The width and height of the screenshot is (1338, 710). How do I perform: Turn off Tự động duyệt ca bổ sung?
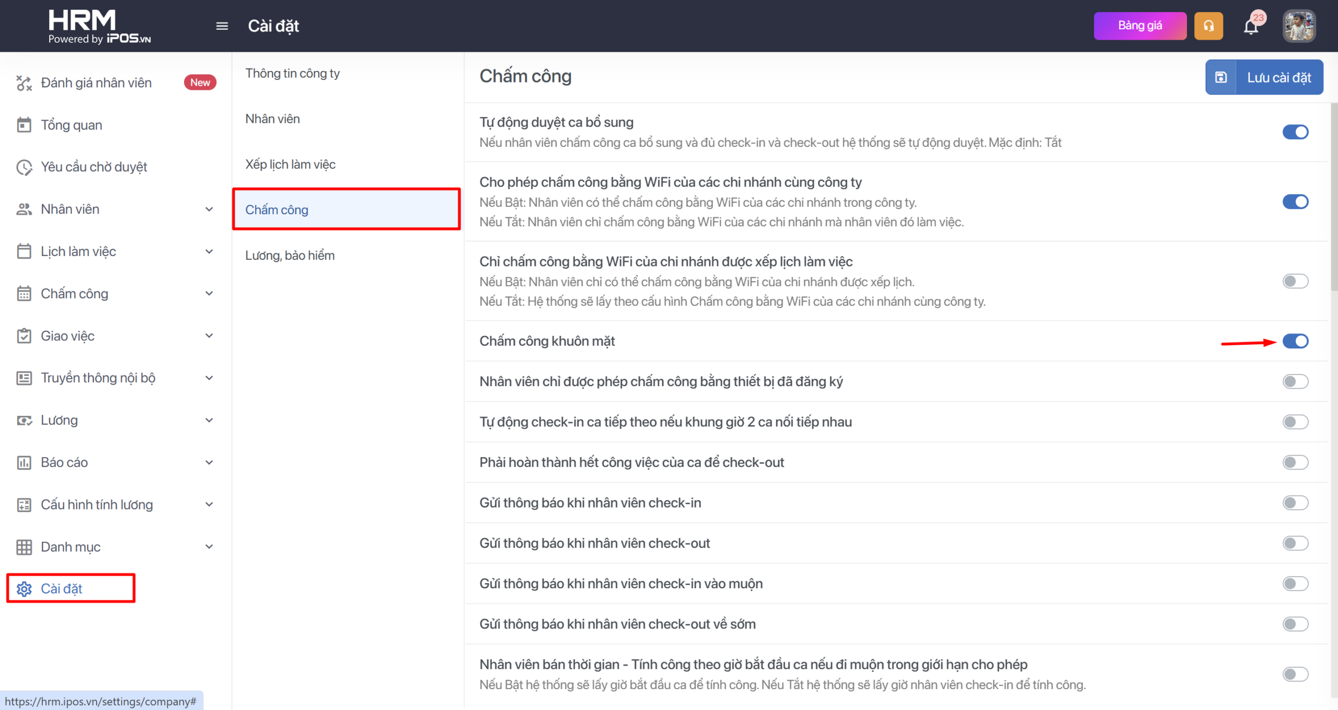point(1295,132)
